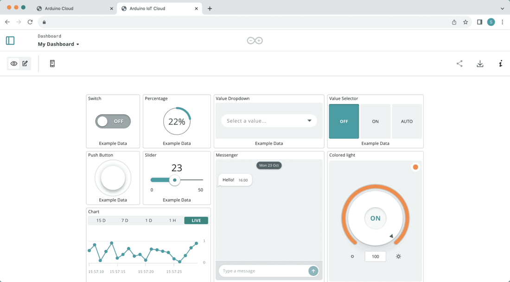Send message arrow button in Messenger
The width and height of the screenshot is (510, 282).
(313, 271)
